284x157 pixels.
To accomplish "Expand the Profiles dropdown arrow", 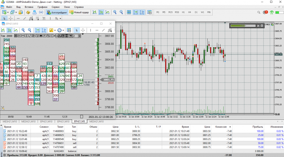I will pyautogui.click(x=16, y=12).
